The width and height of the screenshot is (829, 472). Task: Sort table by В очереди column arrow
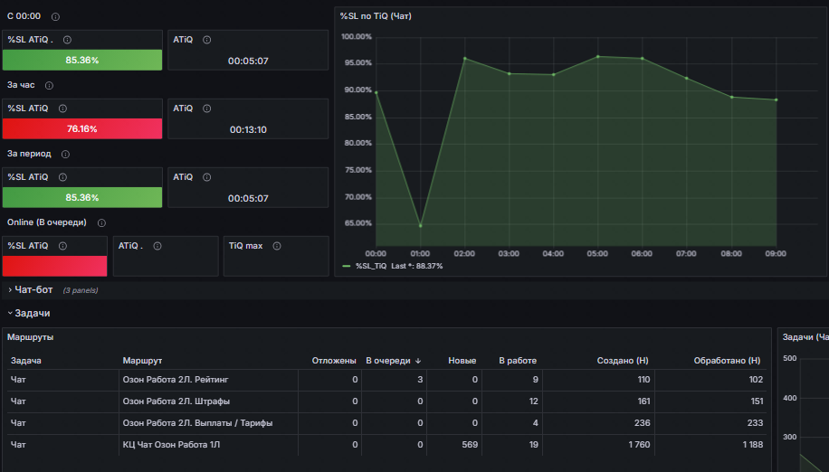pyautogui.click(x=418, y=361)
